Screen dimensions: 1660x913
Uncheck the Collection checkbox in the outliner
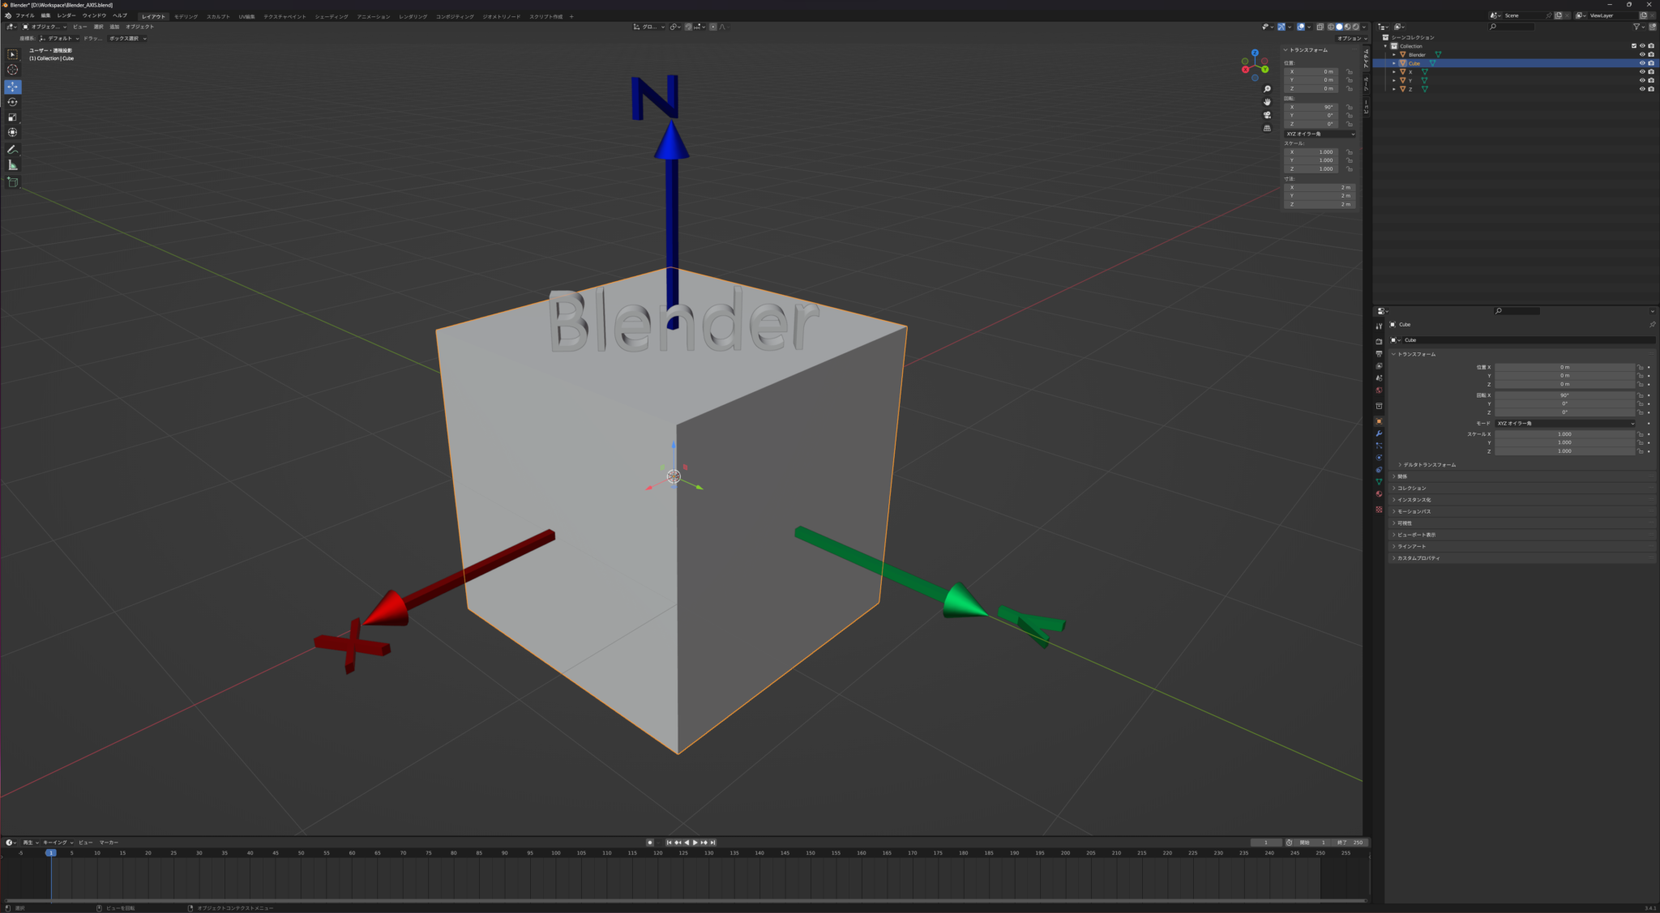1634,45
